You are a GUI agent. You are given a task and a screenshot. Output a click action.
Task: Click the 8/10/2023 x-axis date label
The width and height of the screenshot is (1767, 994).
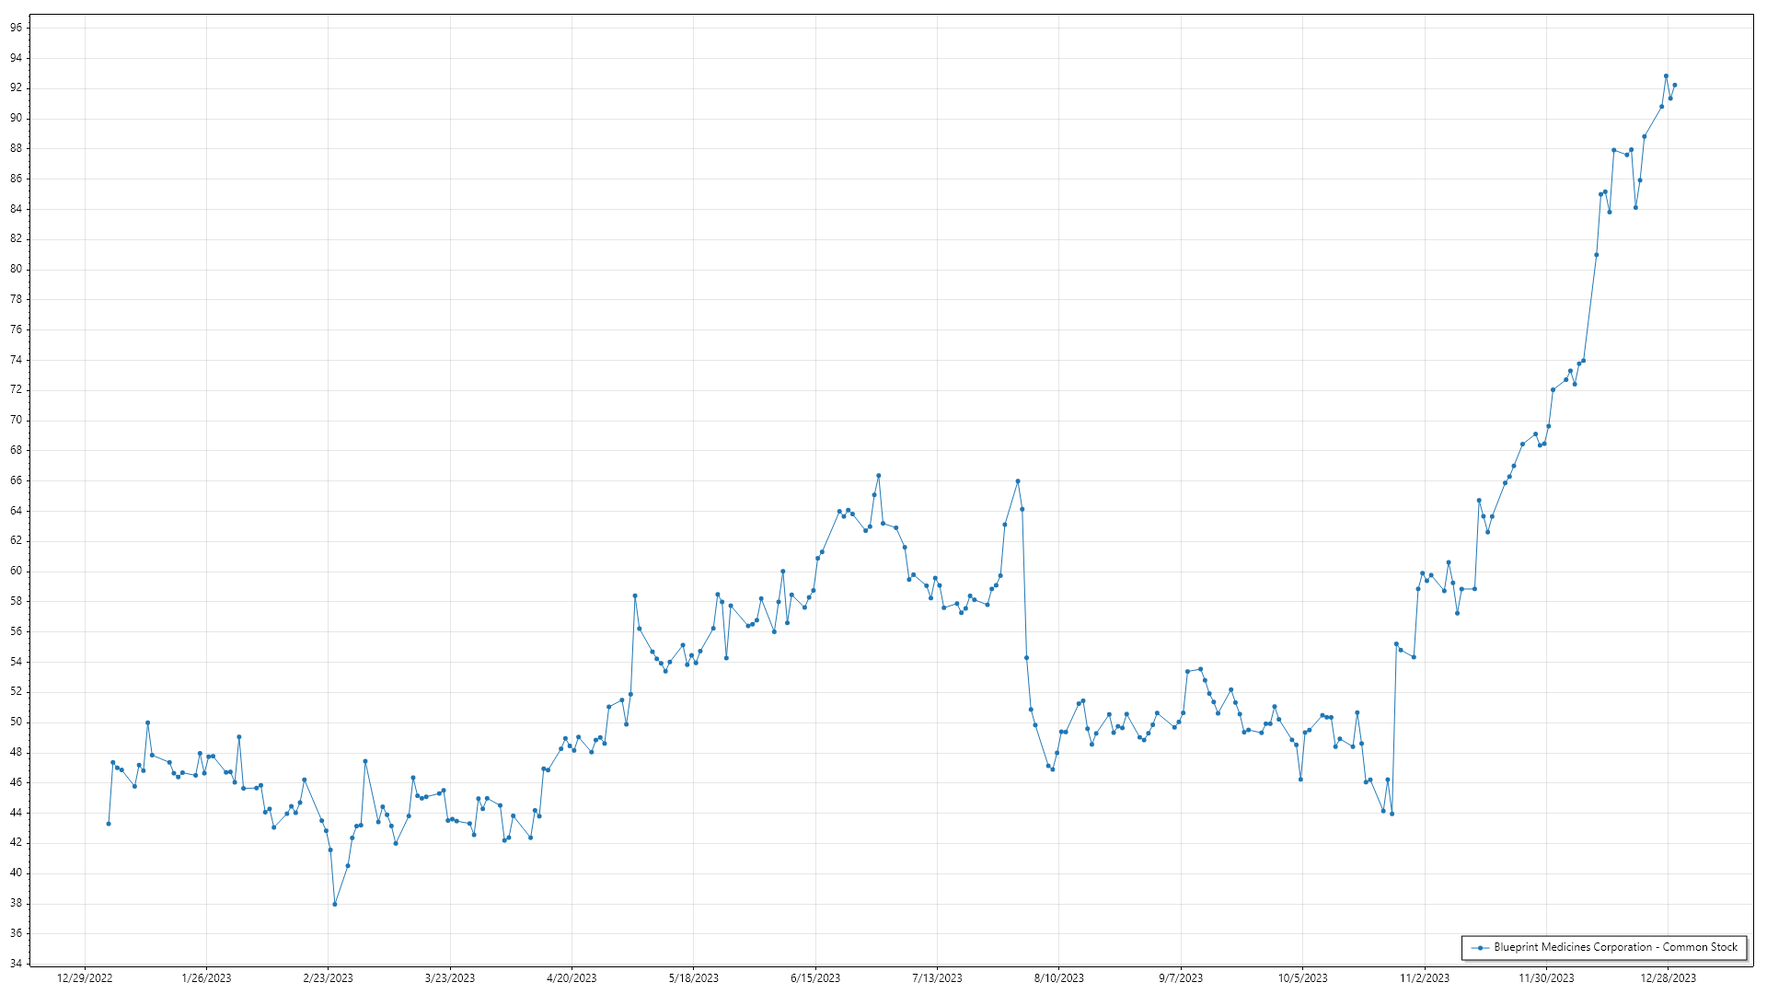point(1058,977)
